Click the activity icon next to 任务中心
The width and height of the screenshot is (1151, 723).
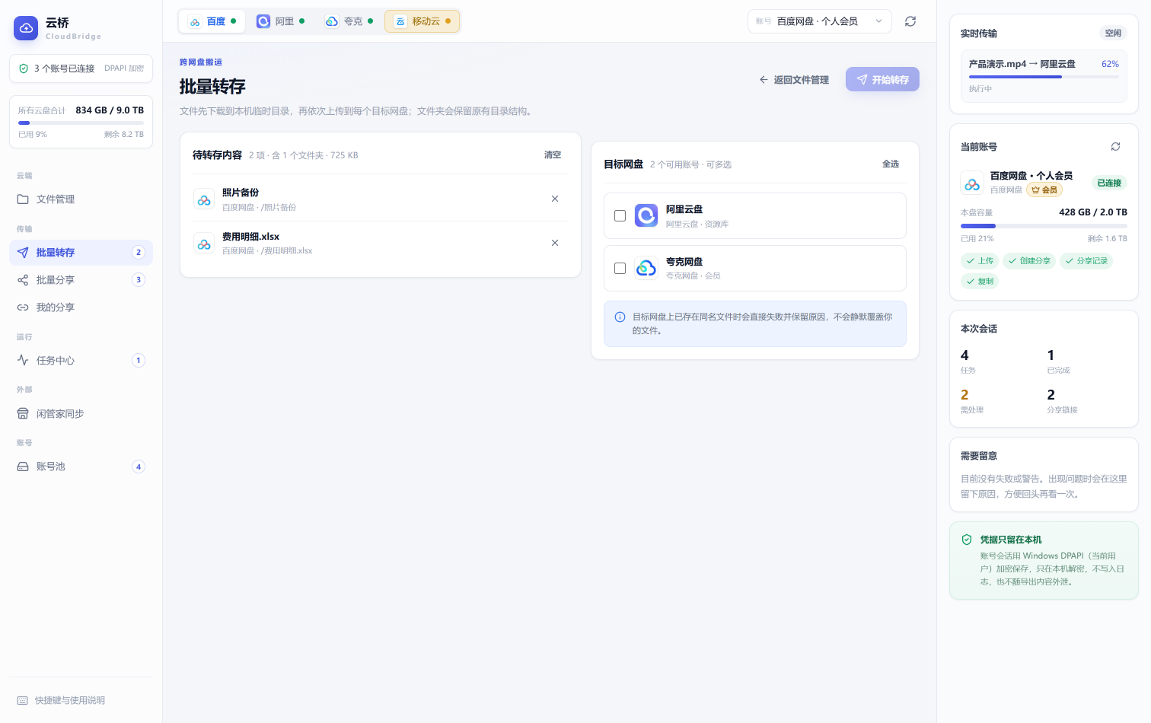tap(23, 361)
